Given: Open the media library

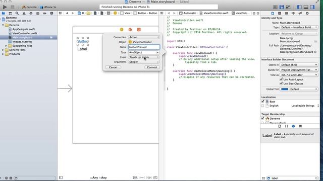Looking at the screenshot, I should tap(300, 126).
